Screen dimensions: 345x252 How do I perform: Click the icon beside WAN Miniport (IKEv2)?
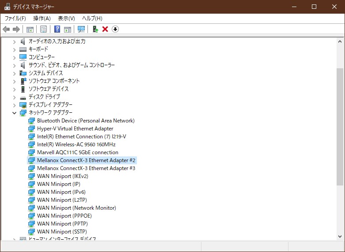click(x=31, y=176)
